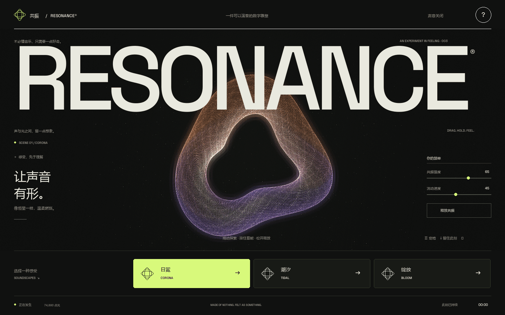Image resolution: width=505 pixels, height=315 pixels.
Task: Click the green Resonance logo icon
Action: [x=20, y=15]
